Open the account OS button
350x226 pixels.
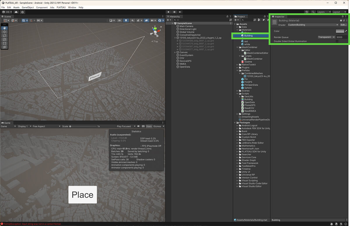7,12
